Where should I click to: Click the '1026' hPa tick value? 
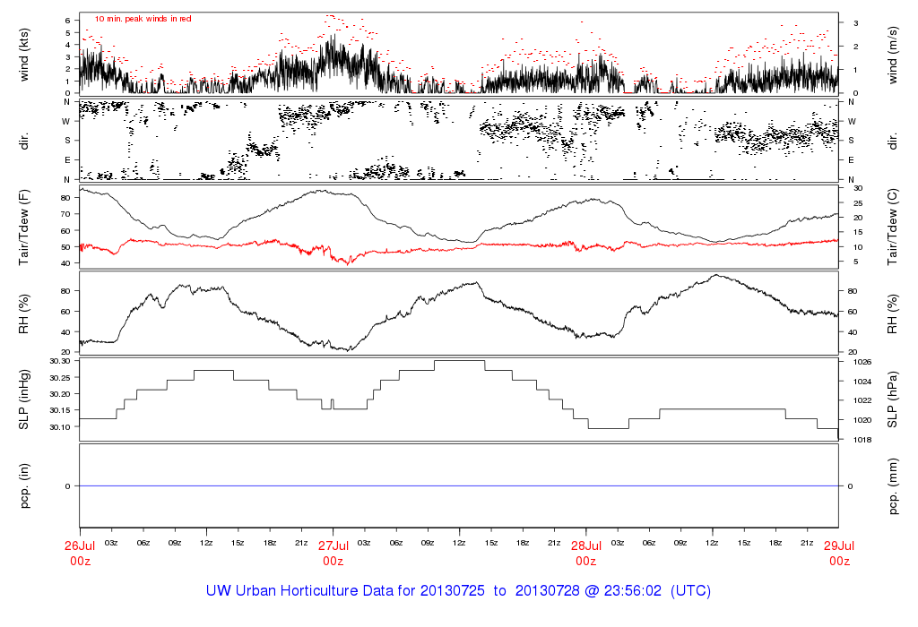pos(862,362)
